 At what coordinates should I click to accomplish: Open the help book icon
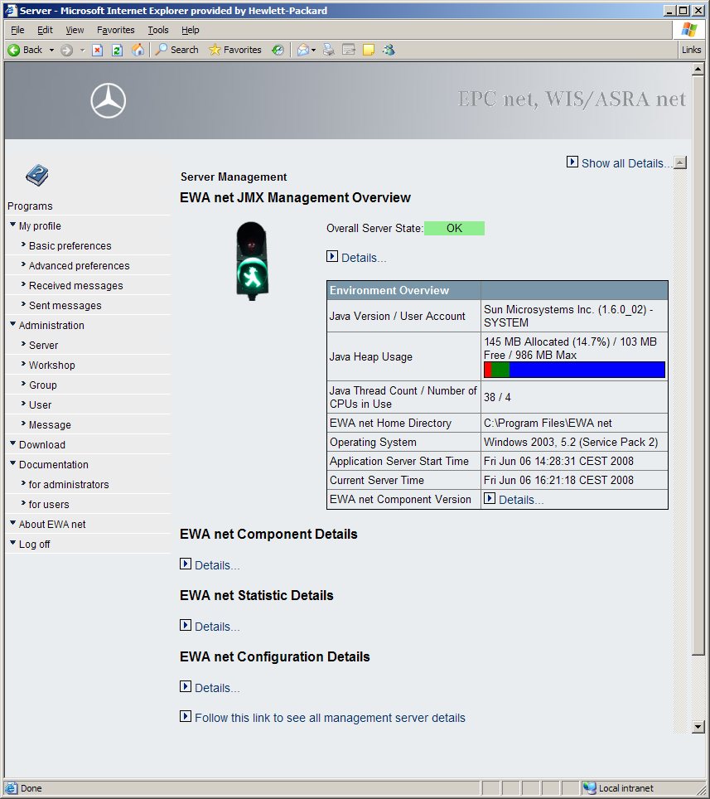pos(36,175)
